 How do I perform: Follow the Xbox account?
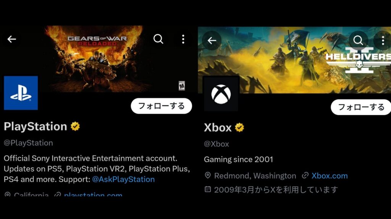pyautogui.click(x=361, y=107)
